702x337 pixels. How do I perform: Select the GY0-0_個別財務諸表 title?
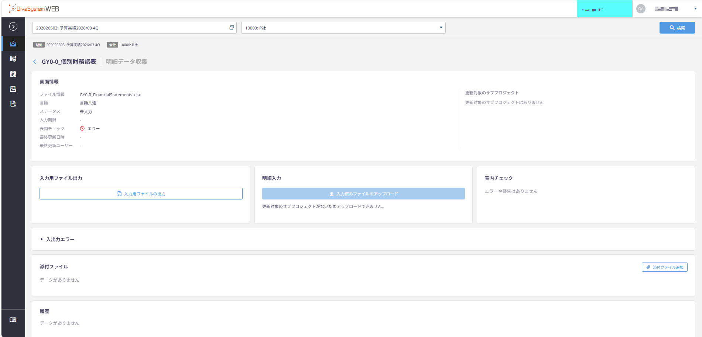tap(69, 62)
